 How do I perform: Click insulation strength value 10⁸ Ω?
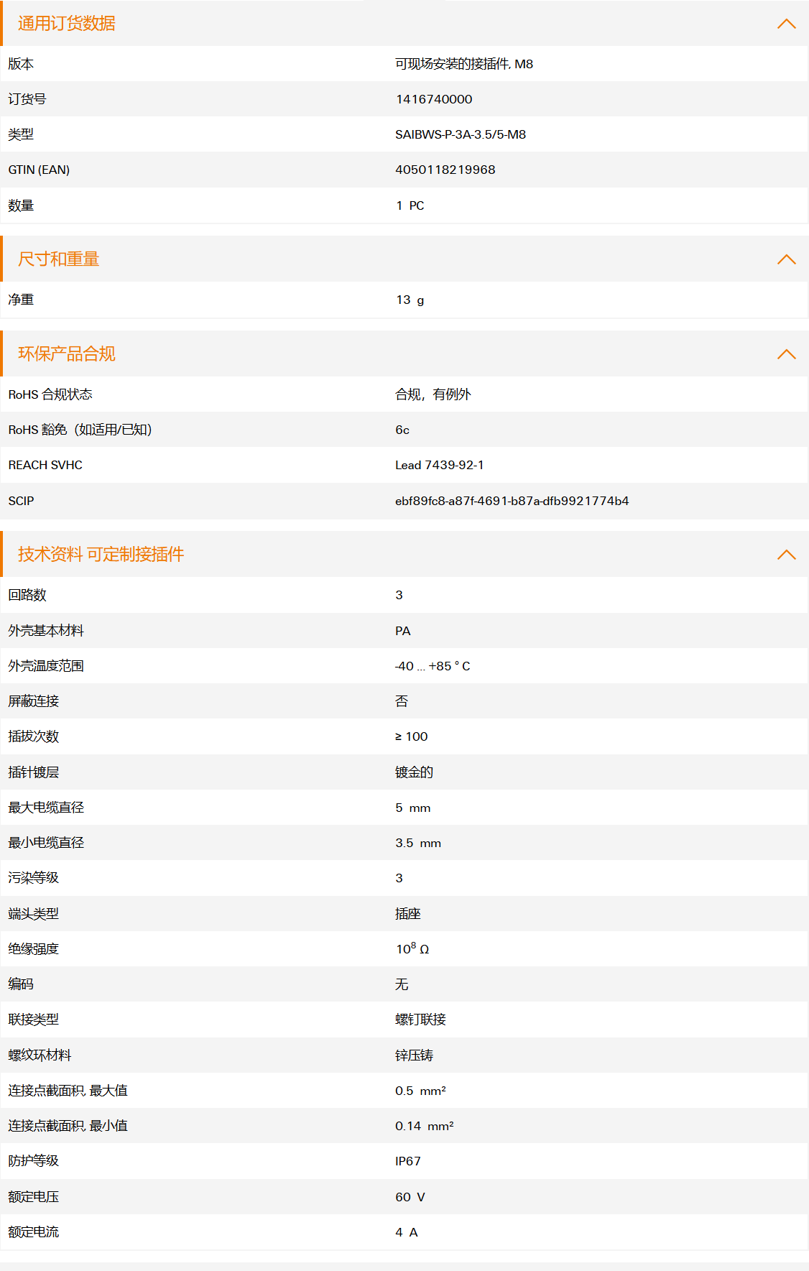412,948
